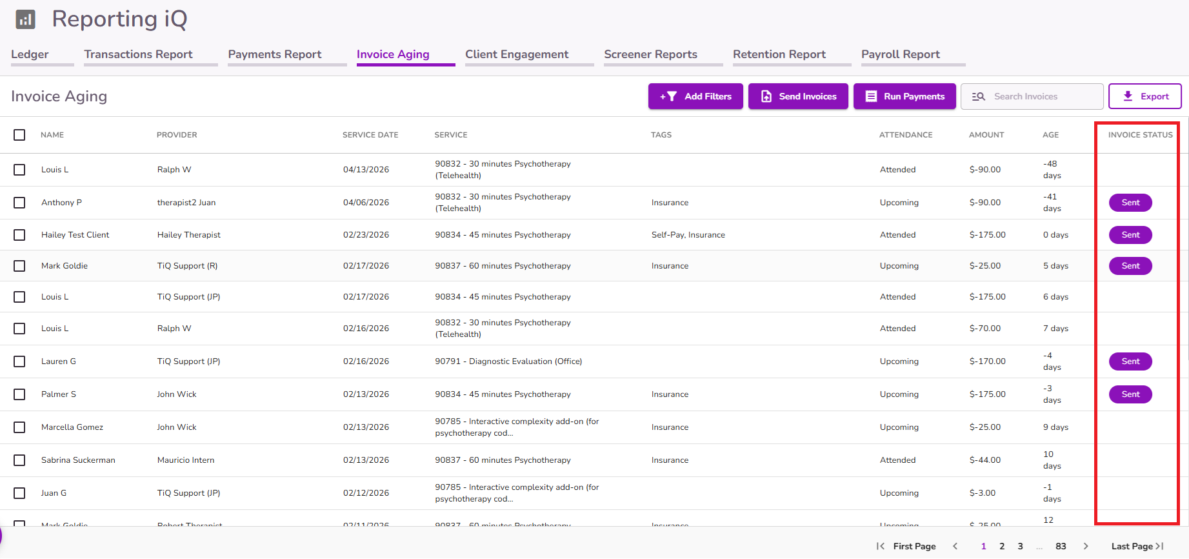Toggle the select-all checkbox in header
The image size is (1189, 559).
[x=19, y=135]
